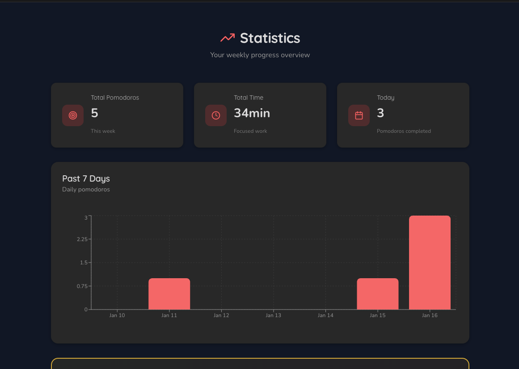
Task: Click the 34min total time value
Action: pyautogui.click(x=252, y=113)
